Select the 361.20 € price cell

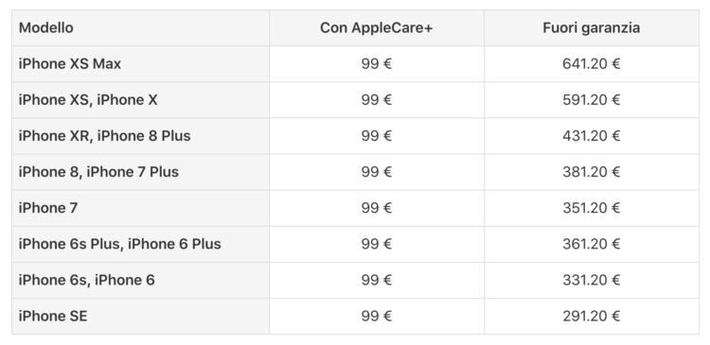[x=592, y=244]
